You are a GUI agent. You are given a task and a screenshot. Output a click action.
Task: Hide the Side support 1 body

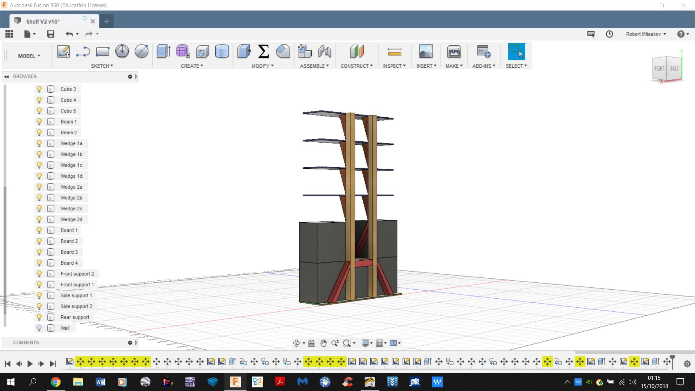pyautogui.click(x=39, y=295)
